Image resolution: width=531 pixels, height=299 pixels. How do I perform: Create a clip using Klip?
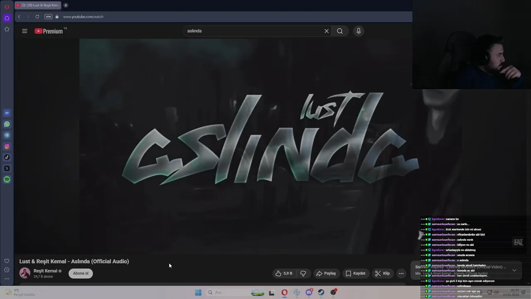382,273
